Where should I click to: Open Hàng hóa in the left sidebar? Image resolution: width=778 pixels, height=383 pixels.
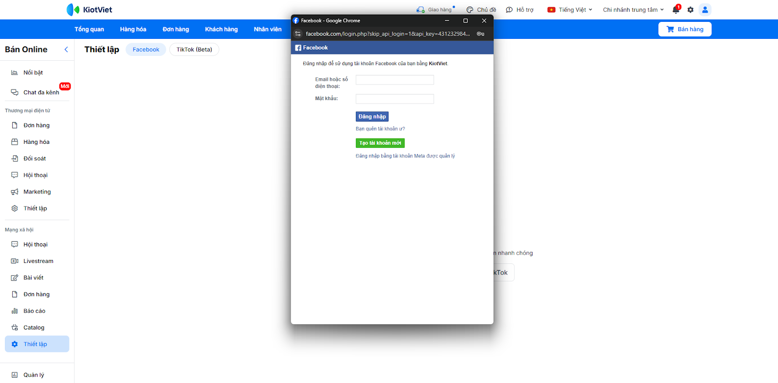point(37,142)
